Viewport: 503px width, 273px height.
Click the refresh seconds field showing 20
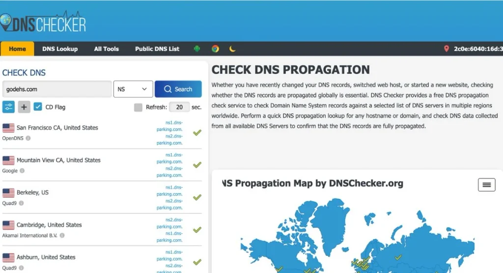(x=179, y=107)
